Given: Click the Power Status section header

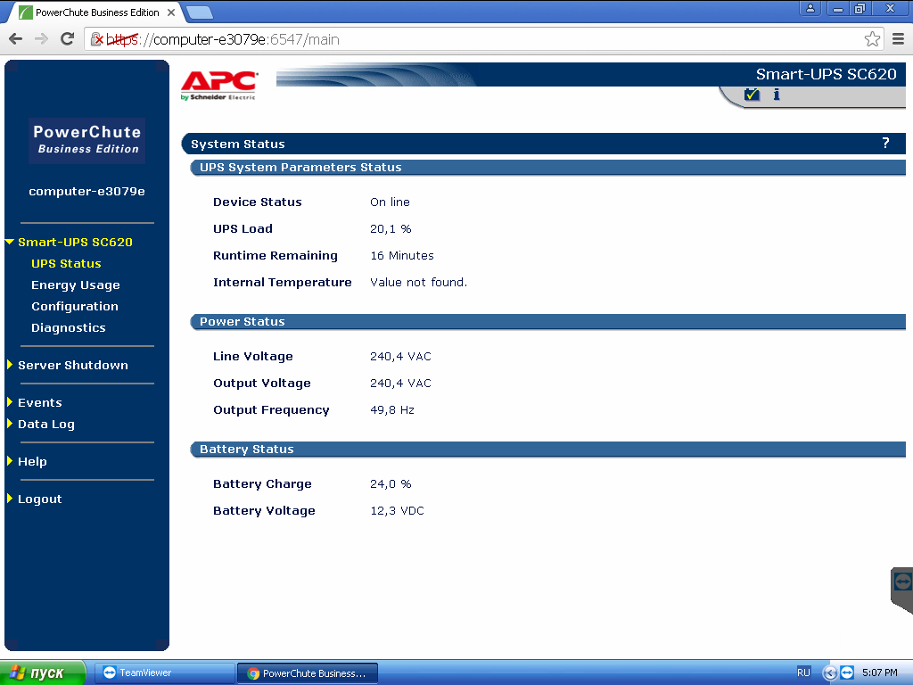Looking at the screenshot, I should pyautogui.click(x=548, y=321).
